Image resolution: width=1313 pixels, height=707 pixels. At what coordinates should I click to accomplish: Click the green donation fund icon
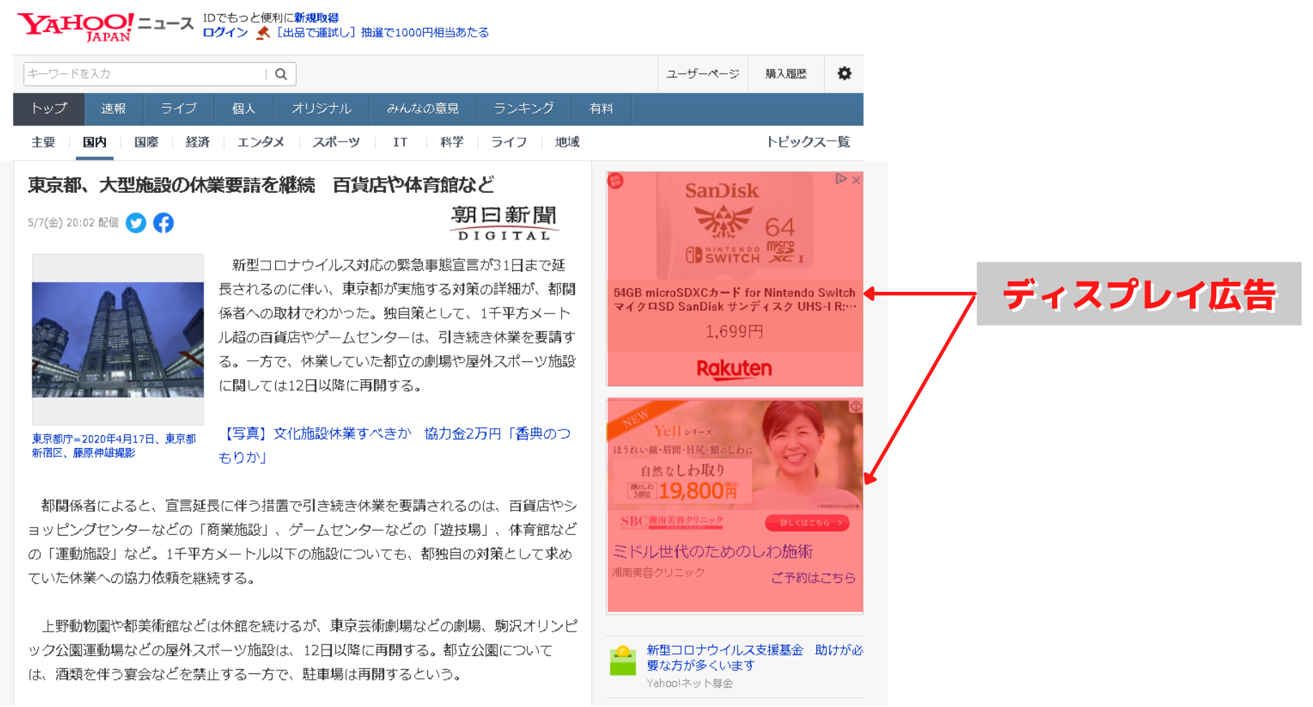pos(623,660)
